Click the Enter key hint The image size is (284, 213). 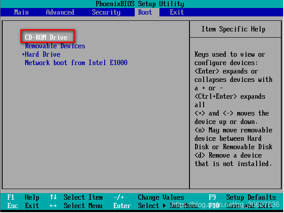coord(122,206)
